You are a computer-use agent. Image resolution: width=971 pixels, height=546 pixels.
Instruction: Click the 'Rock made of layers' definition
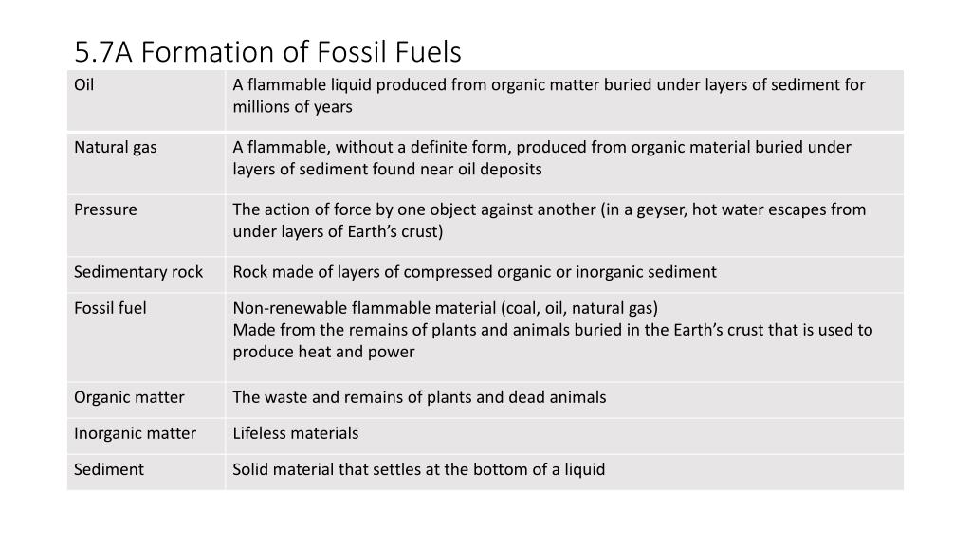click(474, 272)
